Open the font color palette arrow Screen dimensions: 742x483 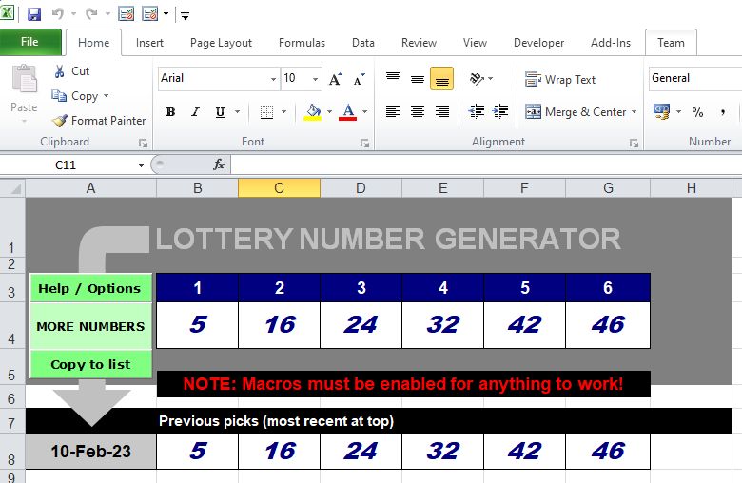[365, 112]
